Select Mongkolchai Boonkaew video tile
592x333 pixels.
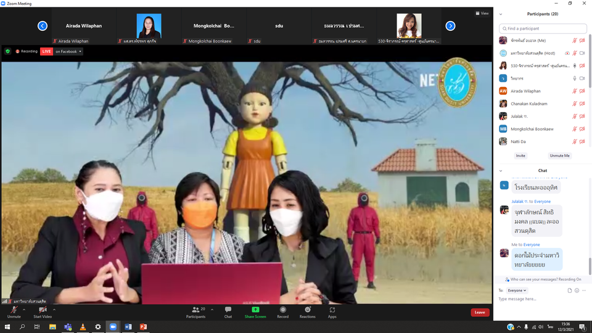[214, 26]
